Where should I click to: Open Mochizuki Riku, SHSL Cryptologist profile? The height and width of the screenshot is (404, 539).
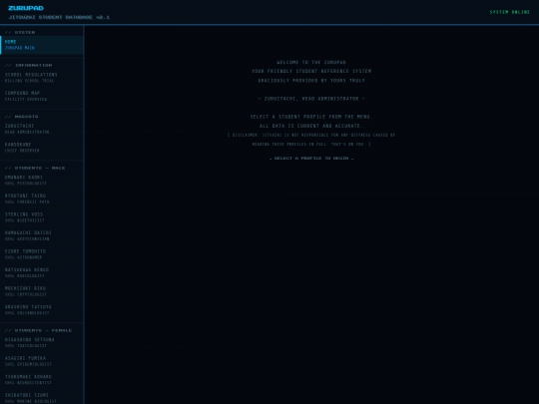tap(42, 291)
